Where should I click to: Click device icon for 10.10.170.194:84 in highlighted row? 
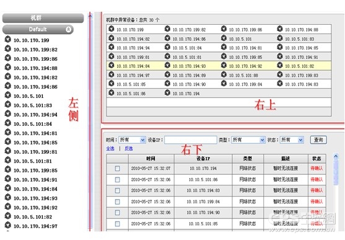tap(111, 65)
